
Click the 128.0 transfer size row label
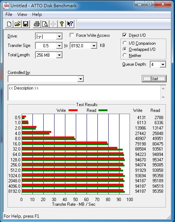tap(16, 160)
